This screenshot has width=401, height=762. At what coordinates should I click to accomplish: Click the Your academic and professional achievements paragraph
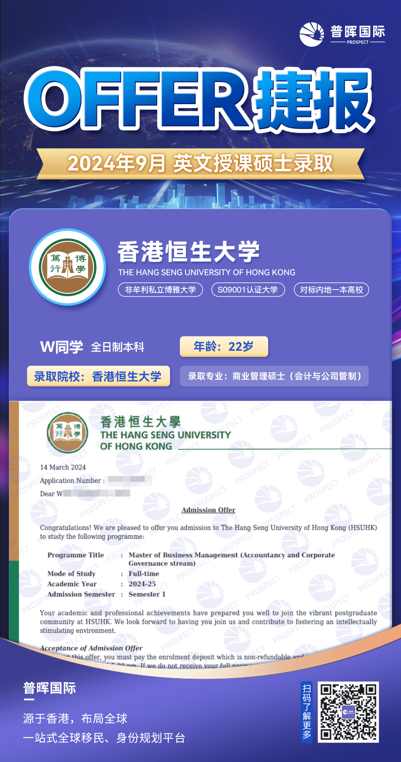209,622
